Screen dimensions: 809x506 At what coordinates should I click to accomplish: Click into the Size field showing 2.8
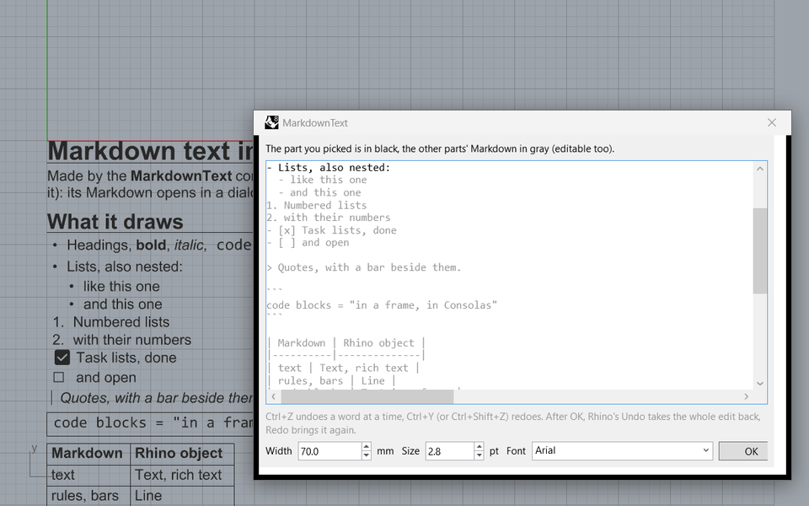coord(450,450)
